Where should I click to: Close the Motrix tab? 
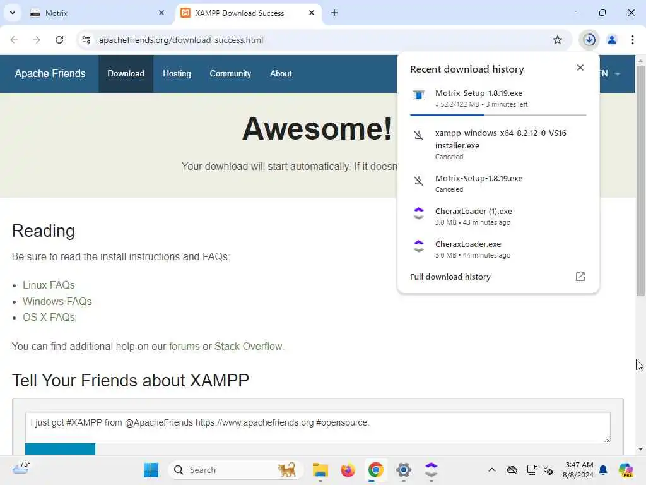pyautogui.click(x=161, y=13)
